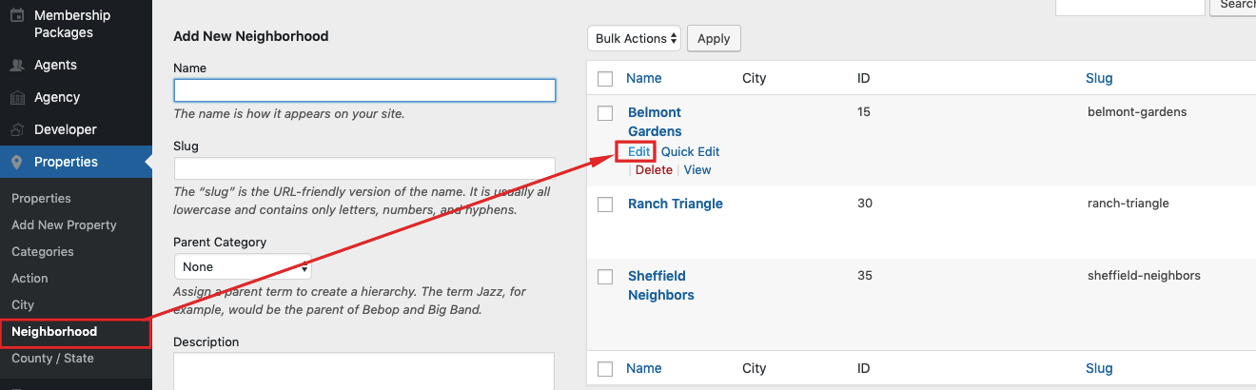Delete the Belmont Gardens neighborhood
The height and width of the screenshot is (390, 1256).
[654, 170]
